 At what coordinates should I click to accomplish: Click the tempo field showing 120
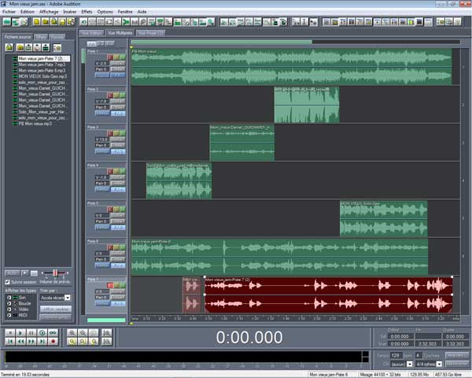click(396, 355)
